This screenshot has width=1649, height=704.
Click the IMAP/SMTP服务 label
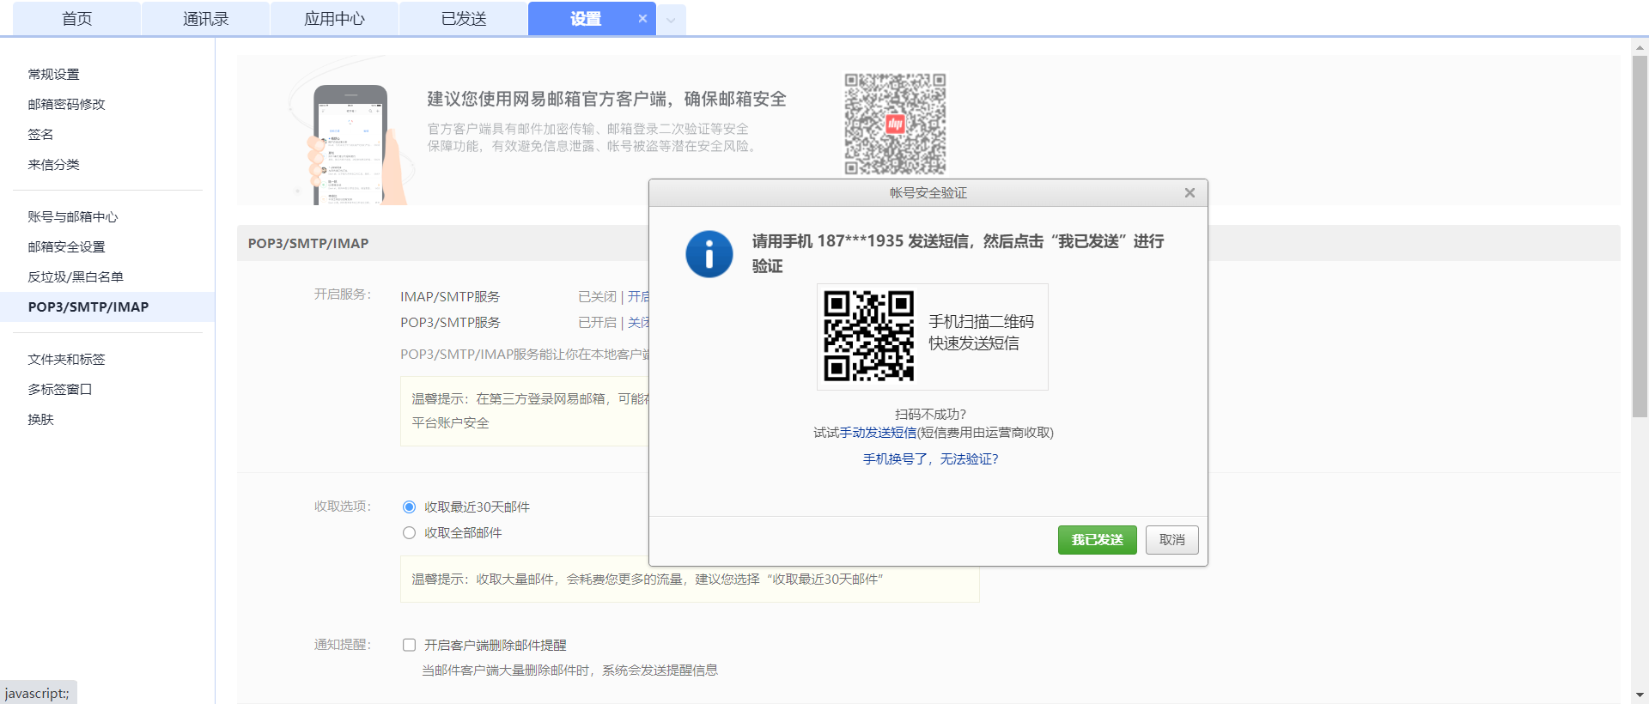450,296
